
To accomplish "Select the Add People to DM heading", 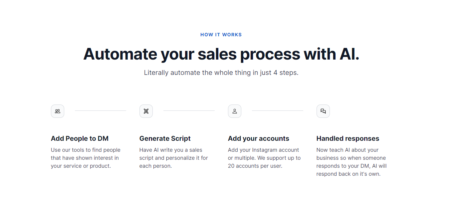I will click(80, 138).
